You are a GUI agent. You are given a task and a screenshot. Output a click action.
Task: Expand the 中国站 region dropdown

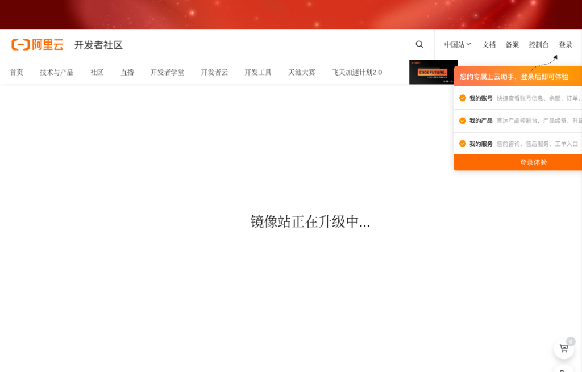coord(458,45)
